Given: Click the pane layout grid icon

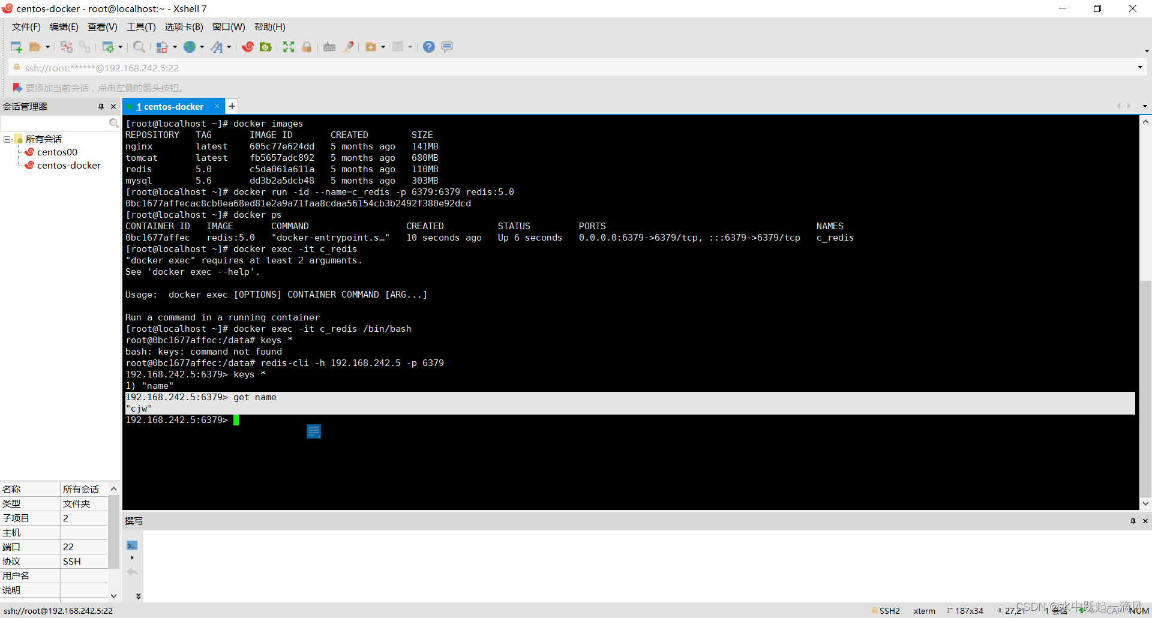Looking at the screenshot, I should (398, 47).
